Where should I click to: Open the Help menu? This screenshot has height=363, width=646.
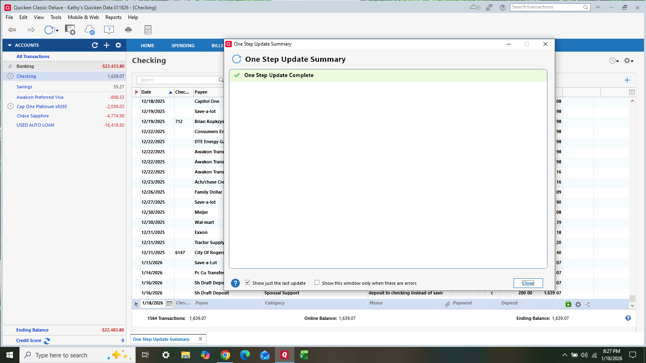pyautogui.click(x=133, y=17)
